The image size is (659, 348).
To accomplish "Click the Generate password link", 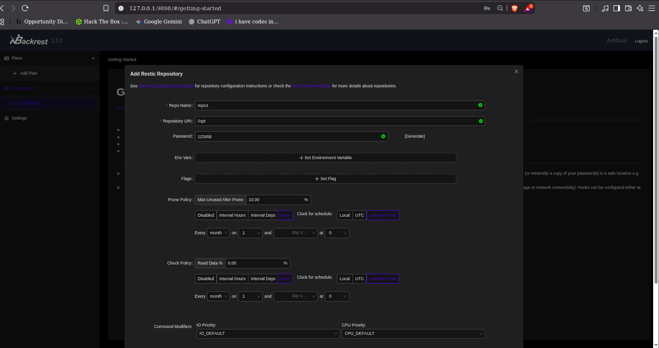I will pyautogui.click(x=414, y=136).
